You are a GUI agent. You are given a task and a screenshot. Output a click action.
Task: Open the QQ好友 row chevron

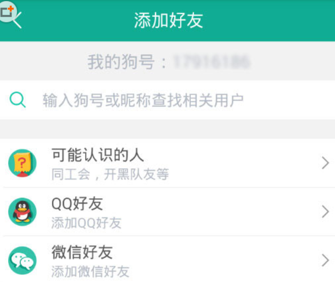click(x=325, y=212)
